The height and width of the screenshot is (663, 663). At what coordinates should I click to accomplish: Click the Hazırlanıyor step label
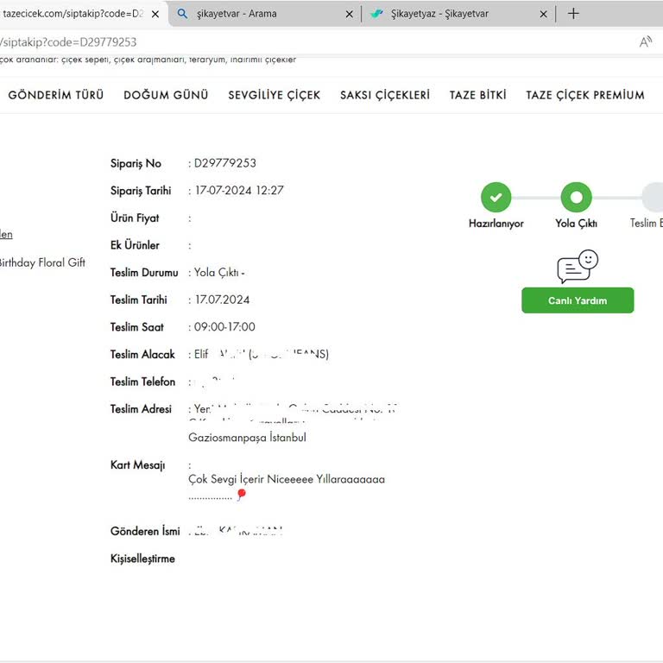tap(496, 224)
